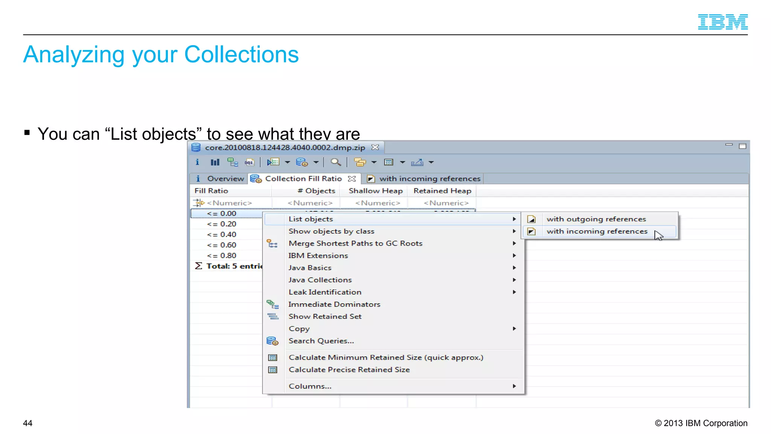Close the core dump editor tab
771x434 pixels.
375,147
